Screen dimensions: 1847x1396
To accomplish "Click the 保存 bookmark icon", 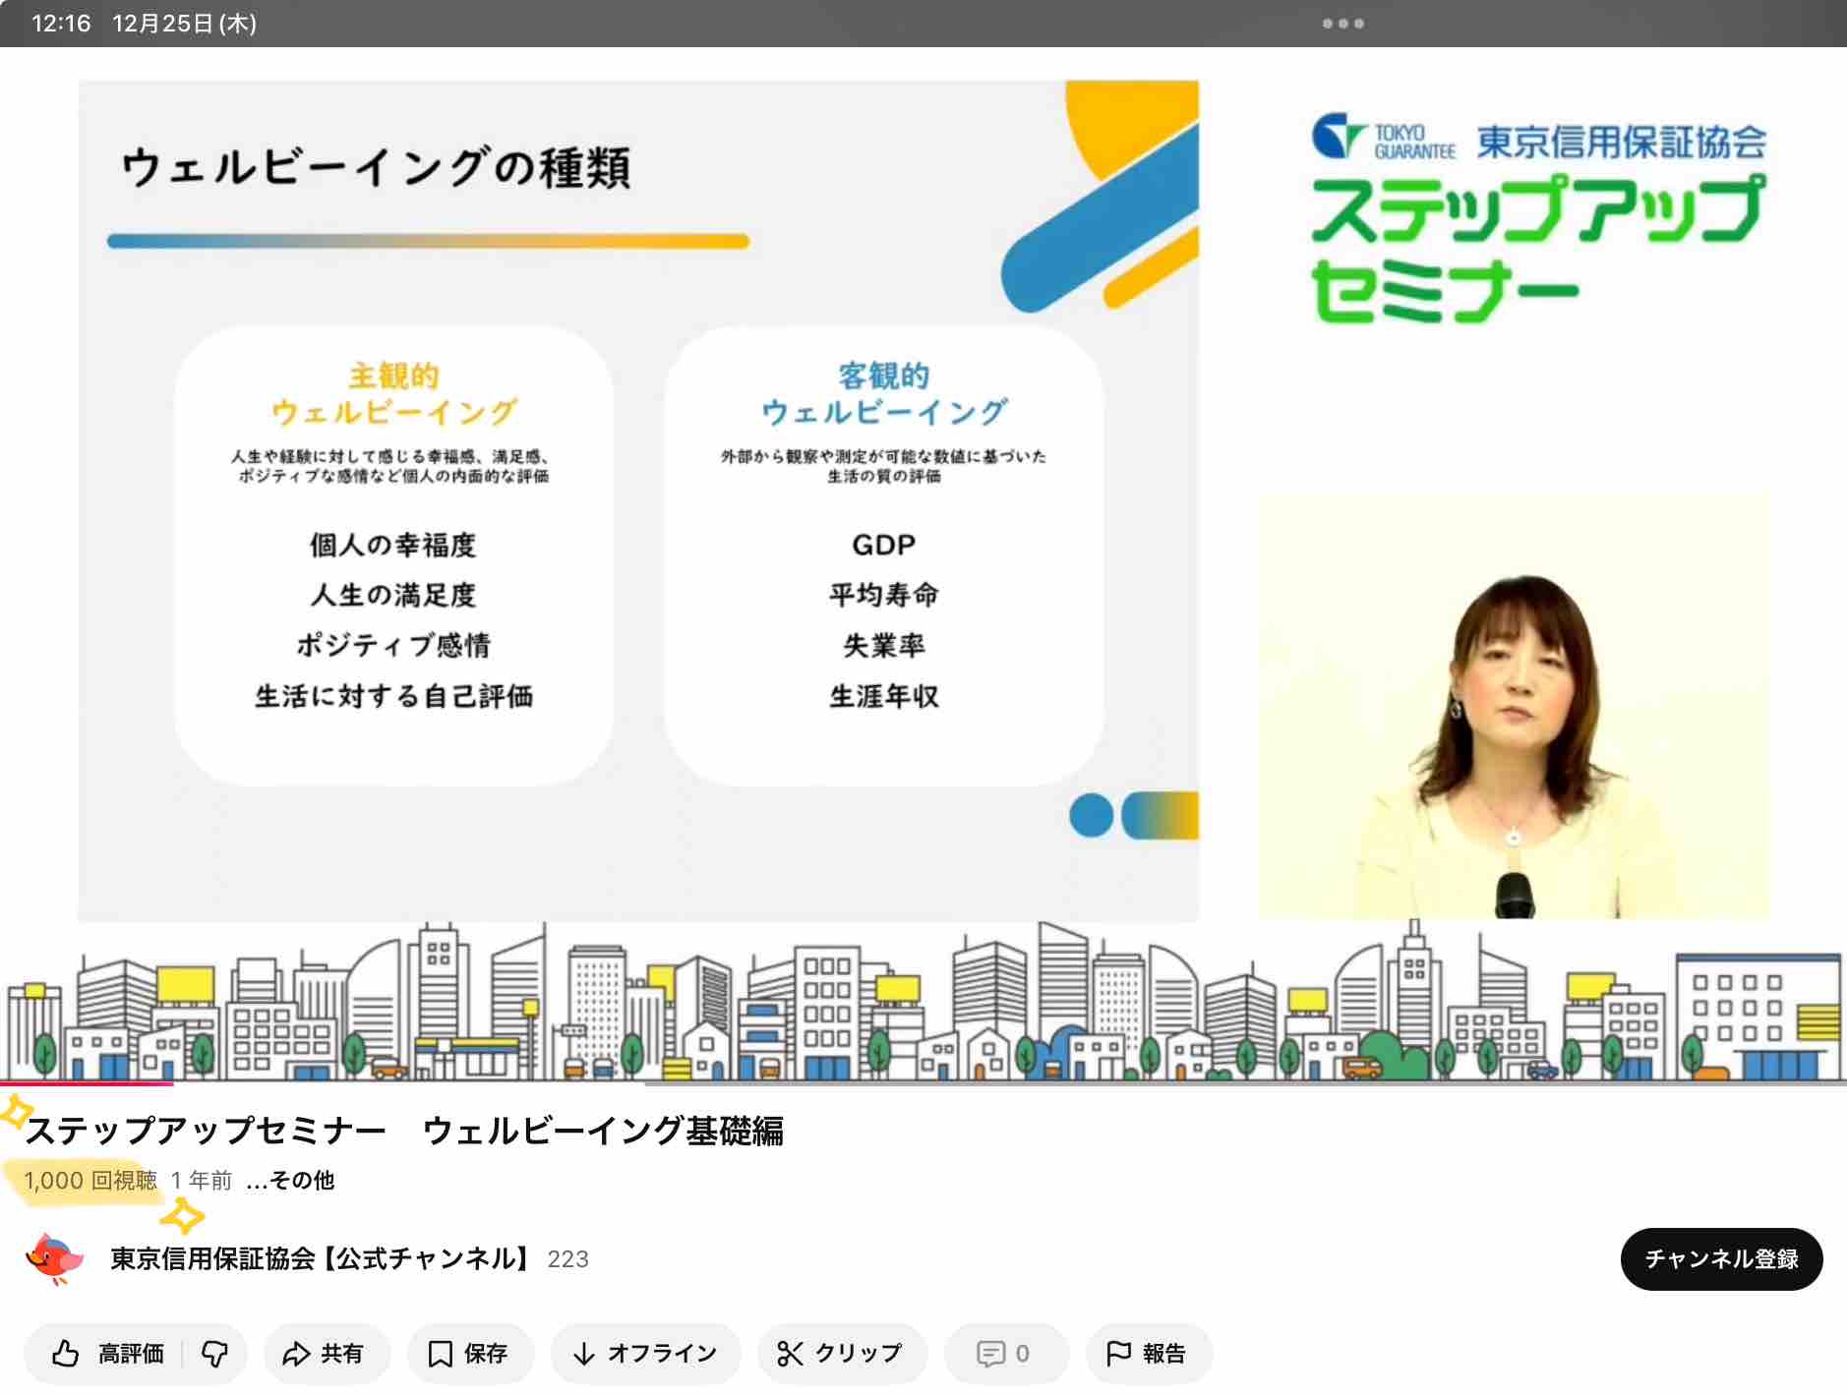I will click(440, 1354).
